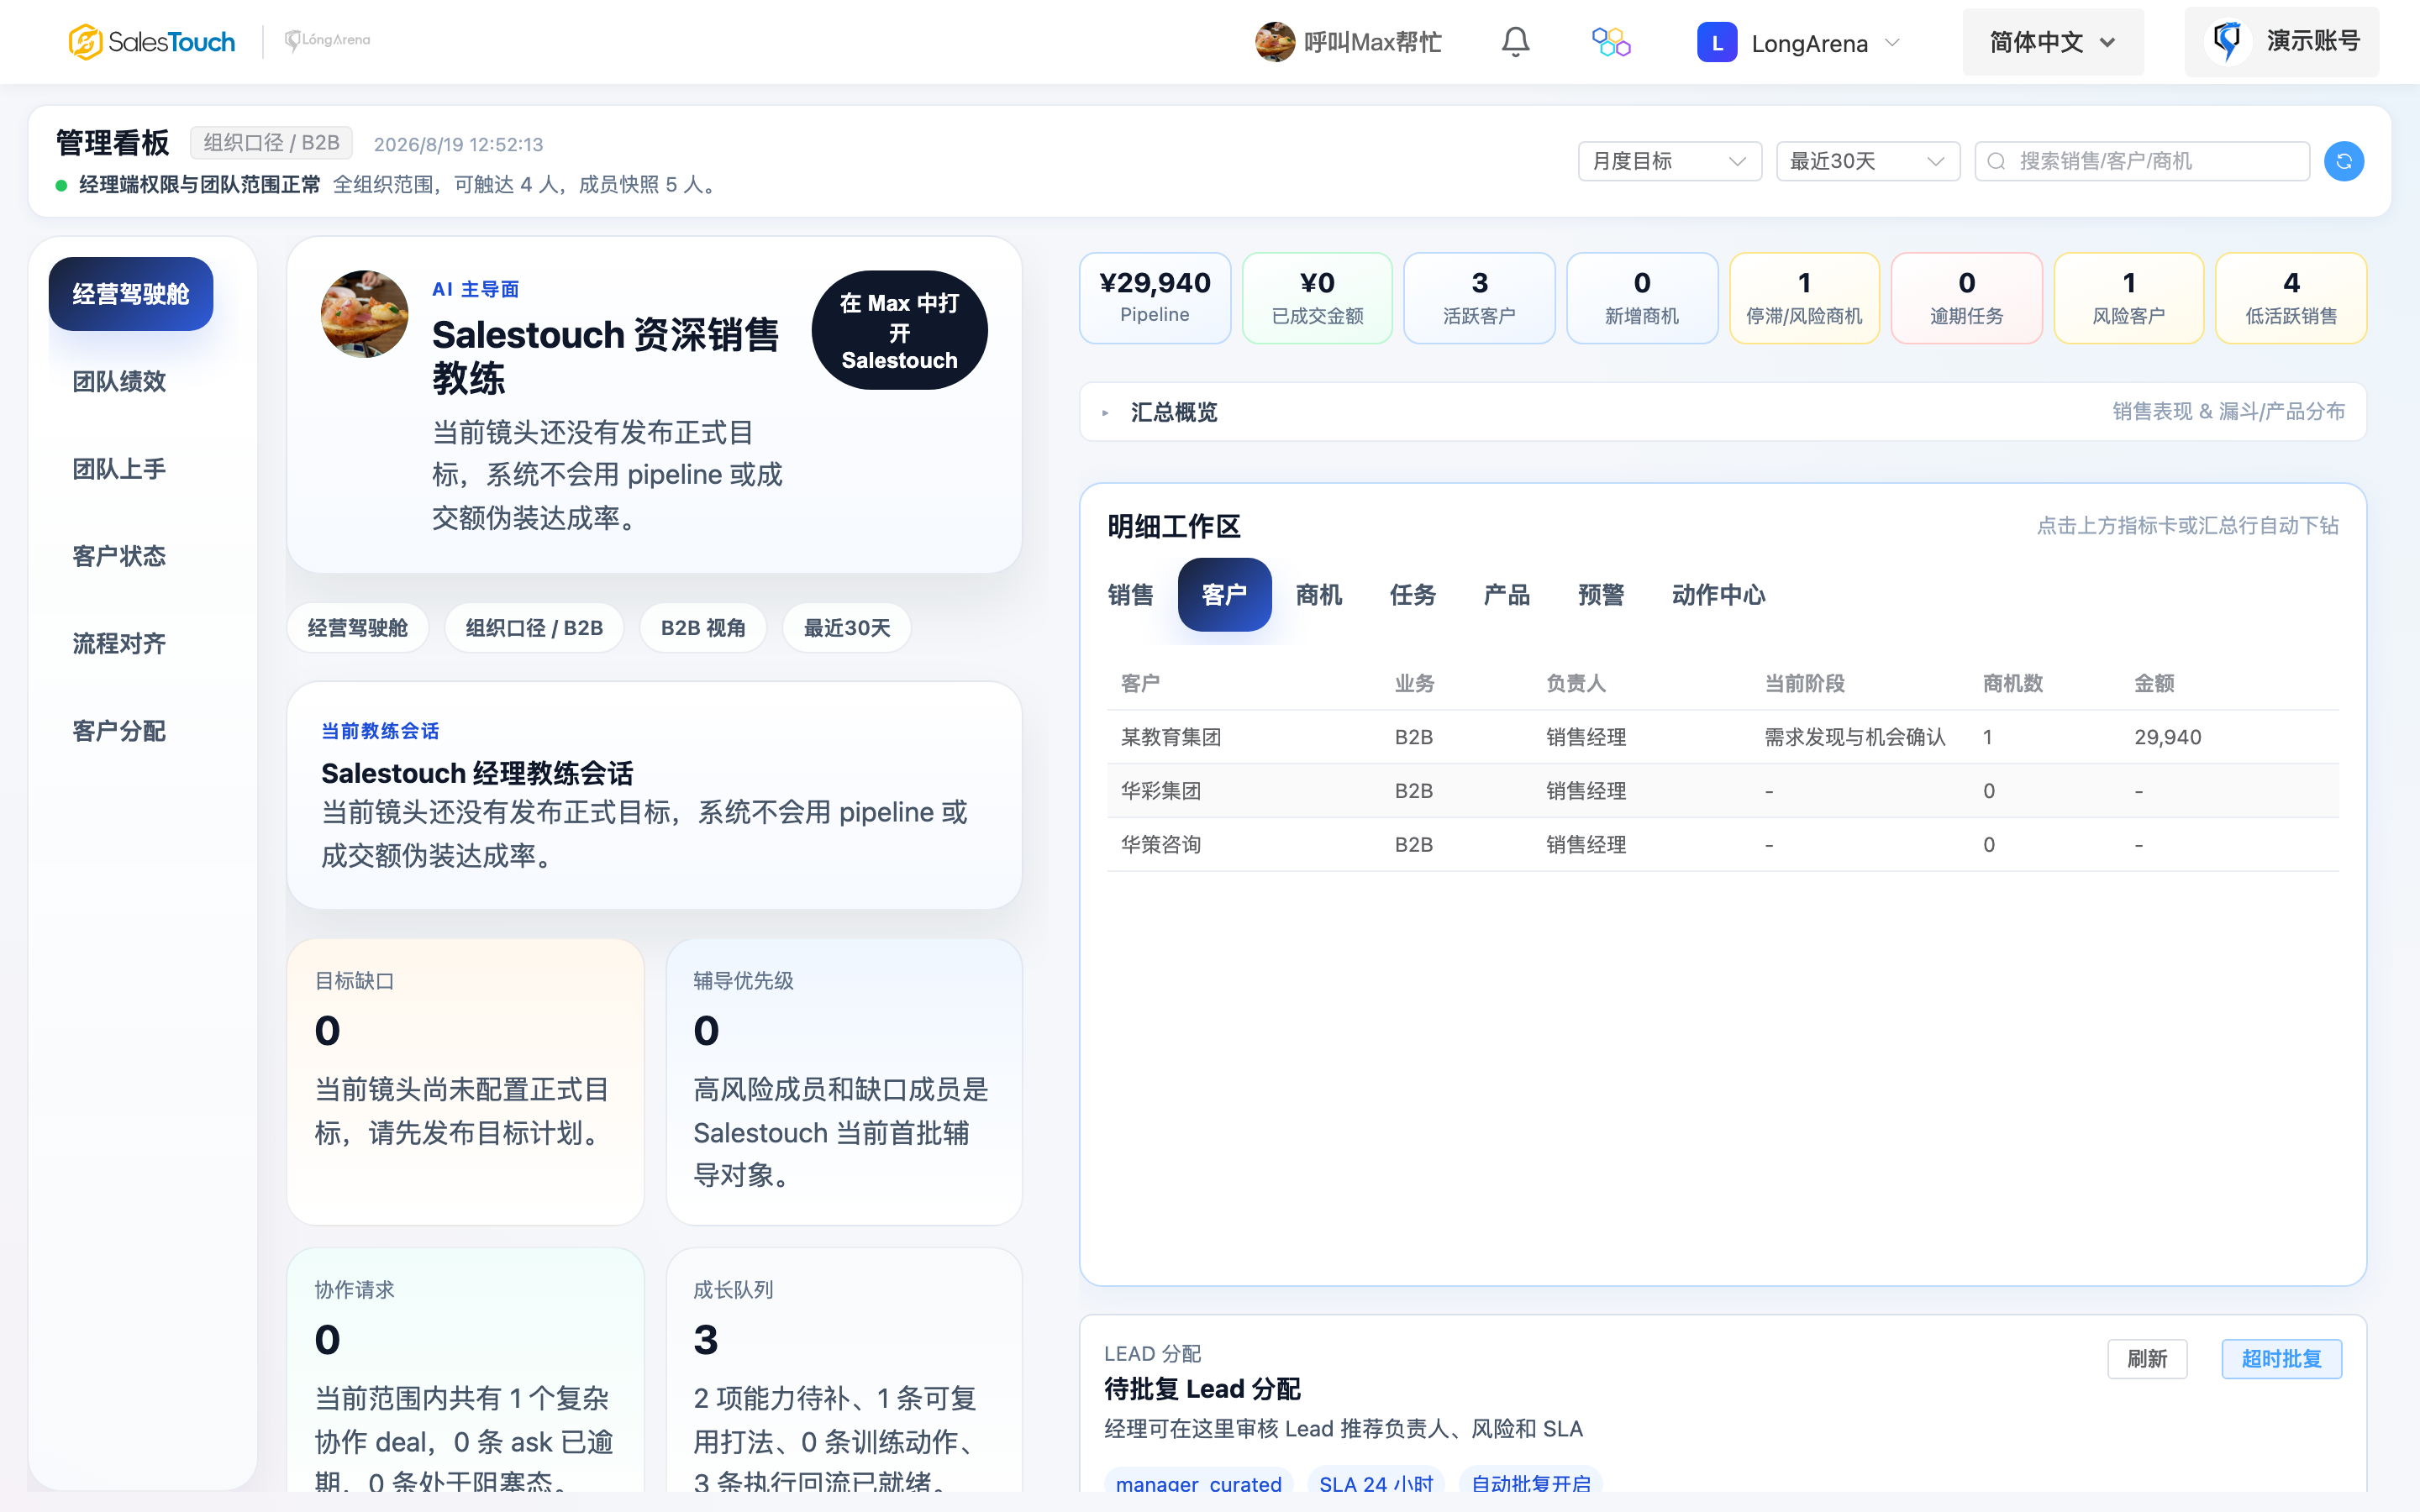Switch to the 预警 tab
Viewport: 2420px width, 1512px height.
tap(1600, 595)
